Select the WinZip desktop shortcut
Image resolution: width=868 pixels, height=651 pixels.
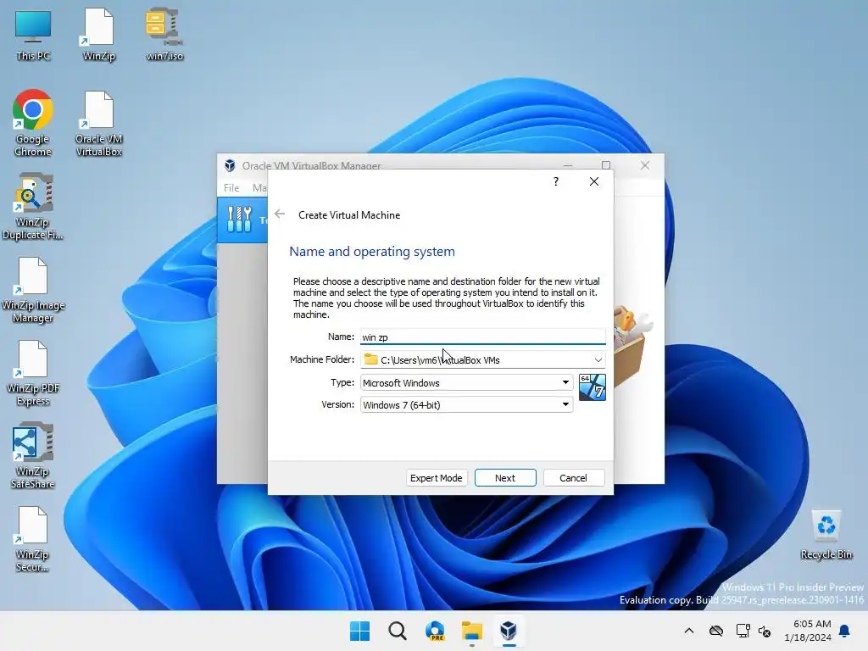pos(98,34)
